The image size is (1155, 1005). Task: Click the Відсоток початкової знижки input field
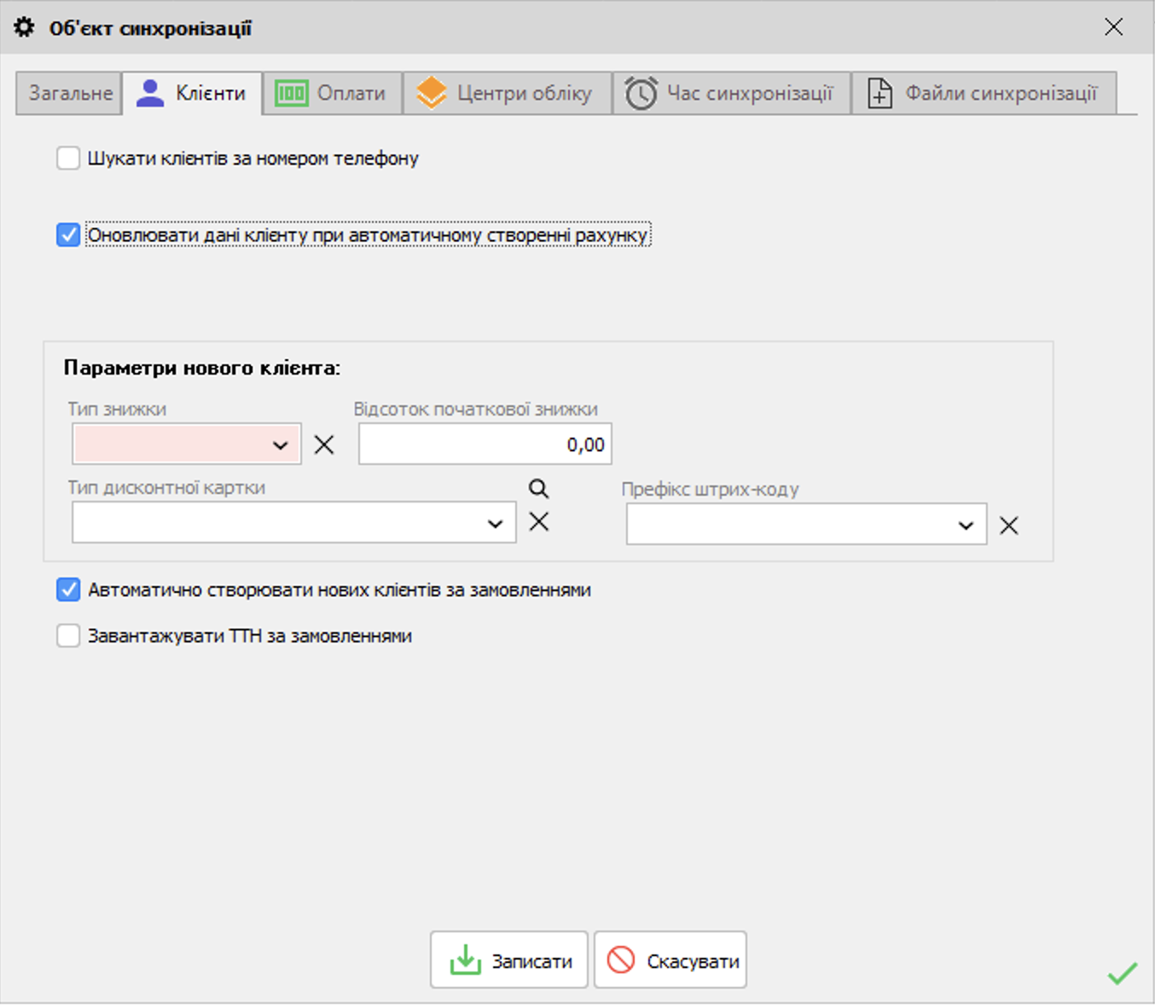[484, 444]
